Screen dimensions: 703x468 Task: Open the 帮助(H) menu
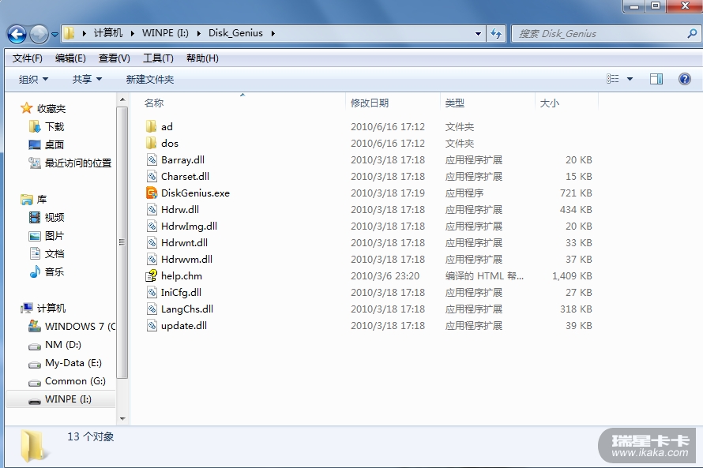click(x=202, y=58)
